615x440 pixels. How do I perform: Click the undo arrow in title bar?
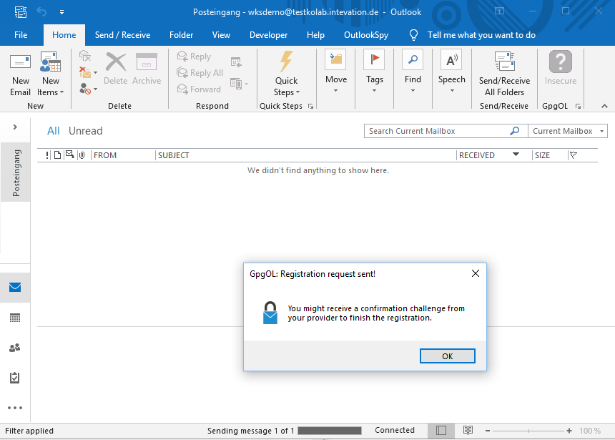click(x=41, y=12)
